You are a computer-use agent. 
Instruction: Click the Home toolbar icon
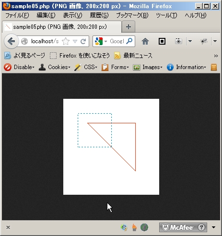pos(145,41)
